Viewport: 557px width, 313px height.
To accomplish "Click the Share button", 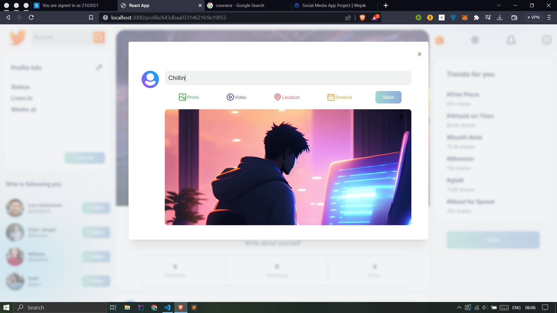I will (x=388, y=97).
